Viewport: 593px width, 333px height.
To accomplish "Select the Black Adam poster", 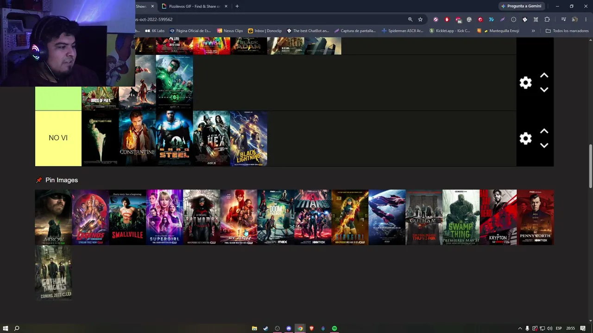I will tap(248, 46).
